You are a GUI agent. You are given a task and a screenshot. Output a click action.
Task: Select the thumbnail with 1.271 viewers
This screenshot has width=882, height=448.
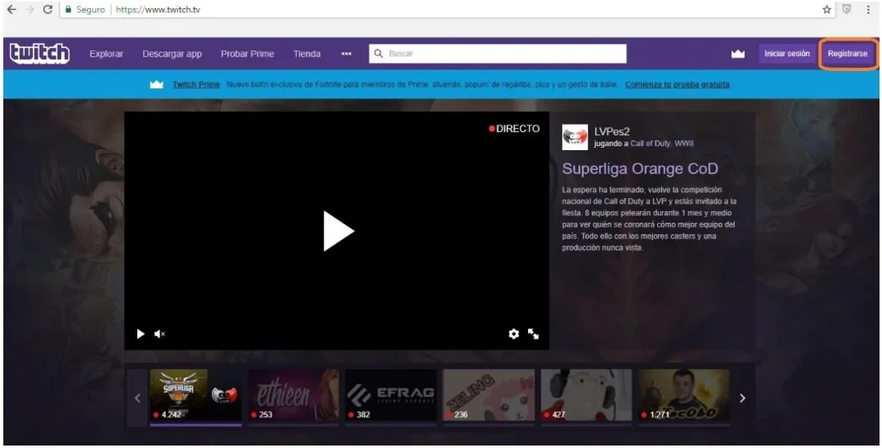[684, 395]
